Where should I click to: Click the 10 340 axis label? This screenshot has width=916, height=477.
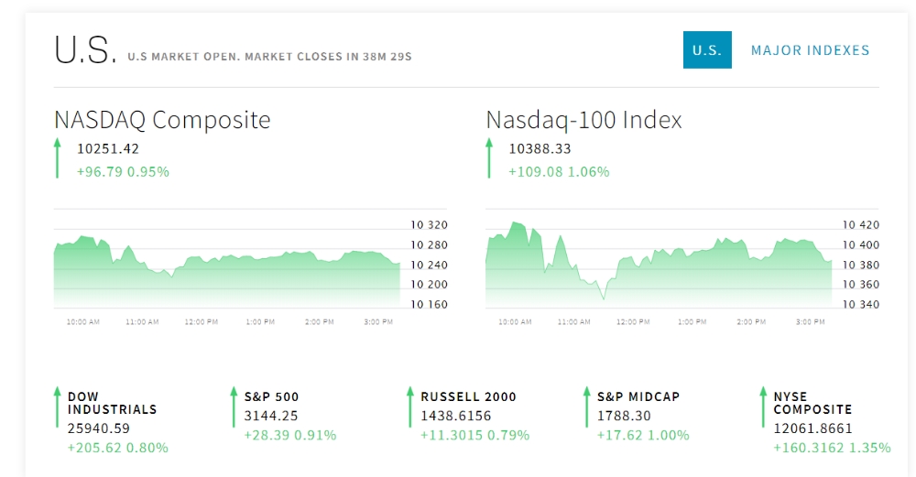(x=860, y=305)
